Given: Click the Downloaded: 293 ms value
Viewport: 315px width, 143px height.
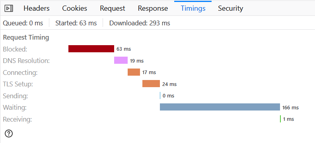Looking at the screenshot, I should click(x=140, y=23).
